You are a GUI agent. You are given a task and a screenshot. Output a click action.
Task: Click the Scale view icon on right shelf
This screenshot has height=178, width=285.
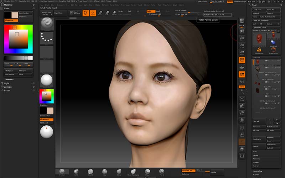pos(242,113)
